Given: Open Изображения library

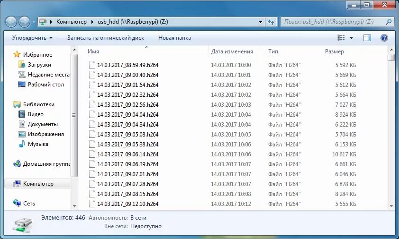Looking at the screenshot, I should pyautogui.click(x=46, y=134).
